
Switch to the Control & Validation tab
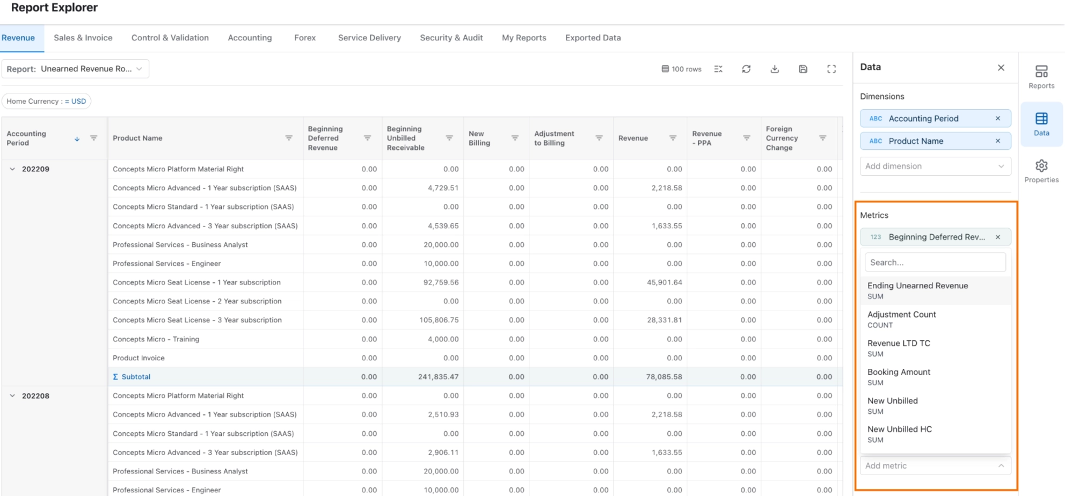coord(170,38)
